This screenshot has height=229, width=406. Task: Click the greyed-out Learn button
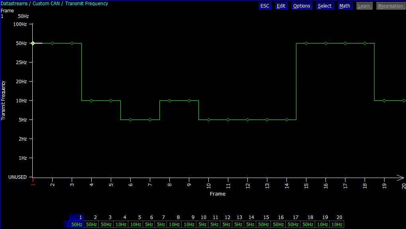(x=364, y=6)
